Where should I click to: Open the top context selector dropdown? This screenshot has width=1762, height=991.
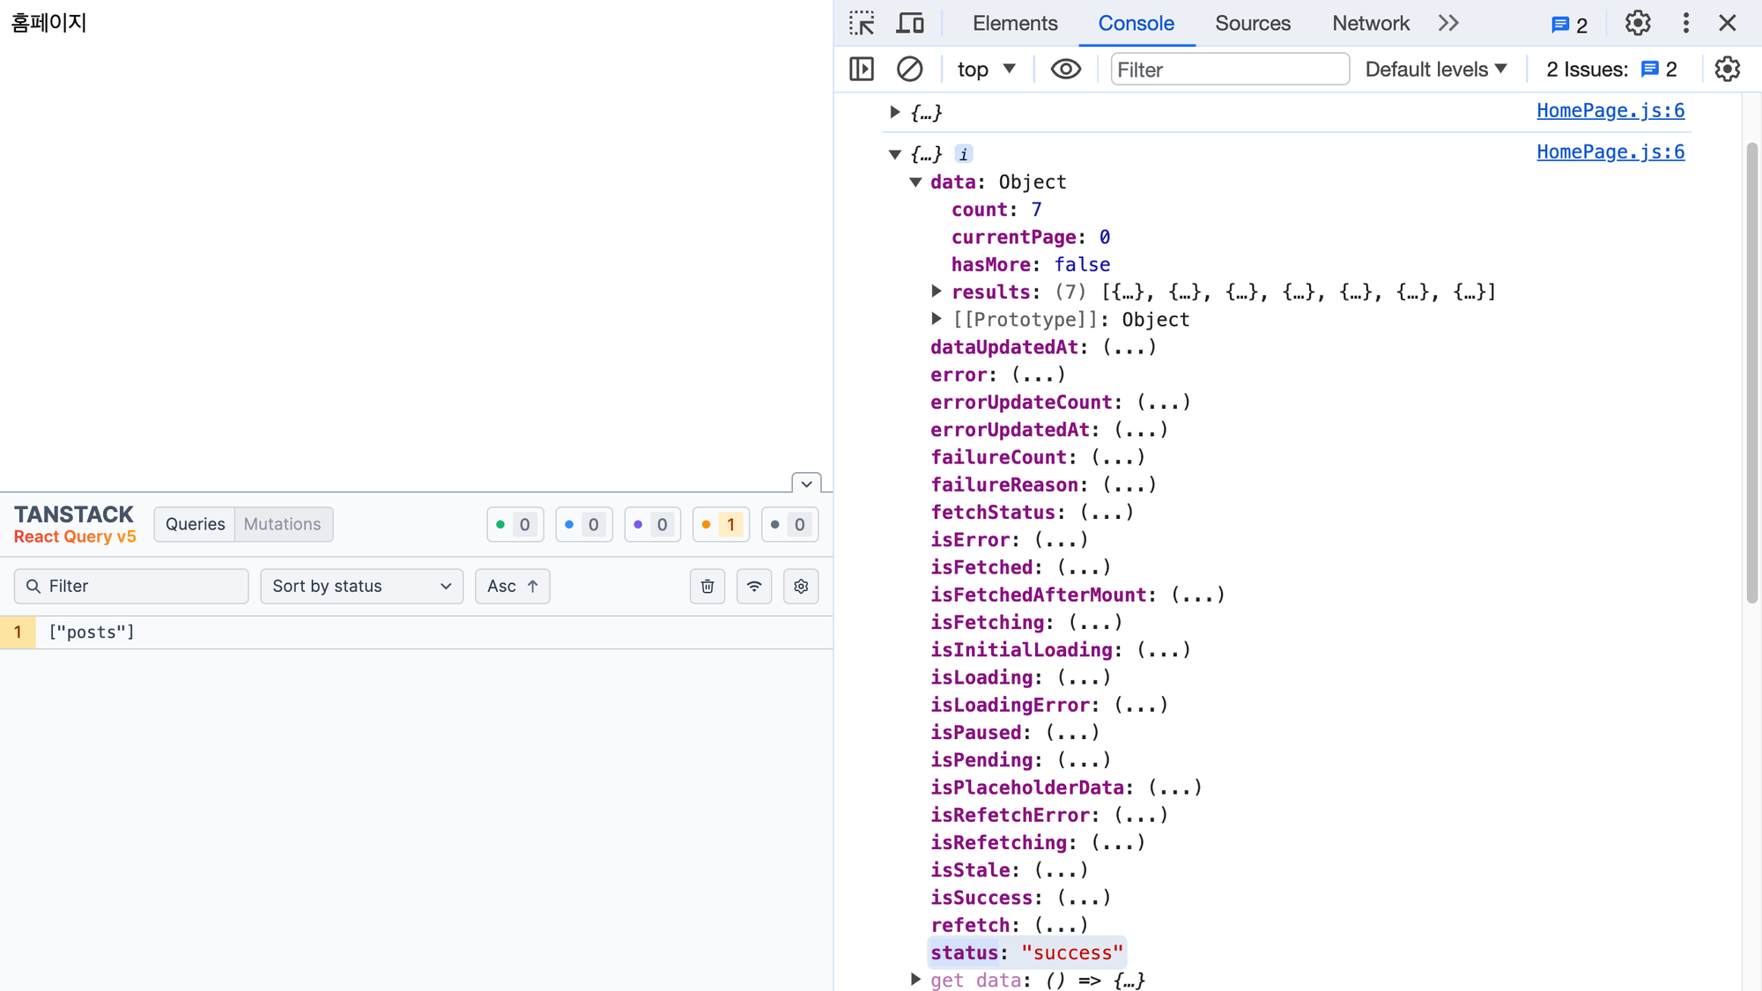pyautogui.click(x=986, y=69)
